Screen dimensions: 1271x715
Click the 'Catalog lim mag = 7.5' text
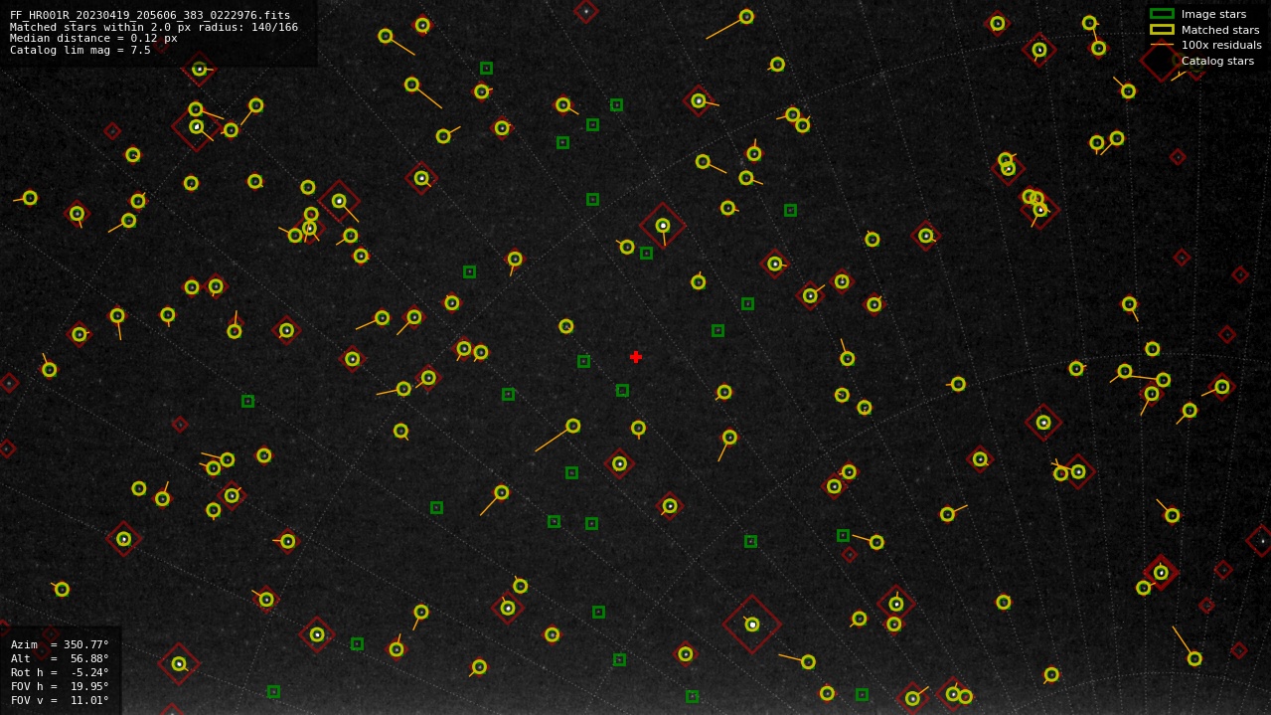(x=80, y=50)
